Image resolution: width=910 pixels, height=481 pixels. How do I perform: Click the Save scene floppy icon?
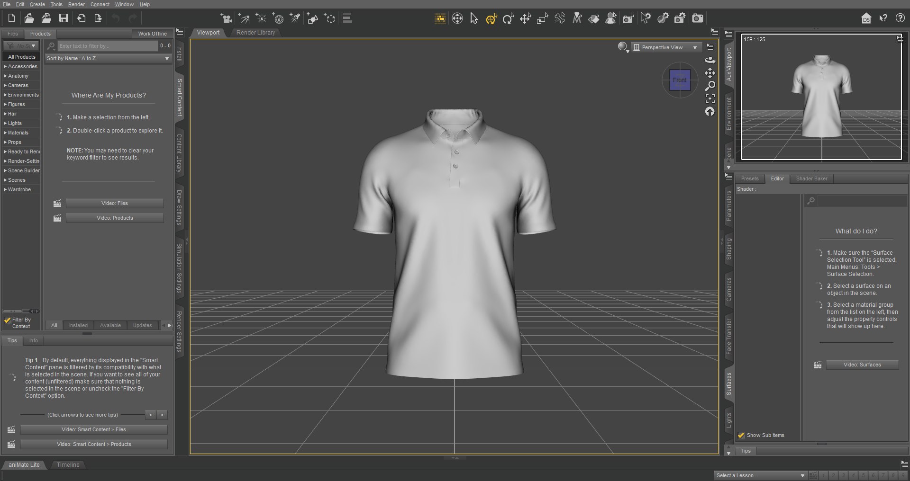coord(64,18)
